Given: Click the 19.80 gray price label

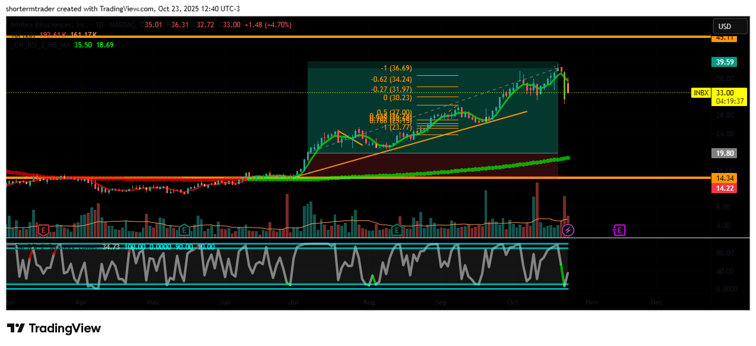Looking at the screenshot, I should coord(725,153).
